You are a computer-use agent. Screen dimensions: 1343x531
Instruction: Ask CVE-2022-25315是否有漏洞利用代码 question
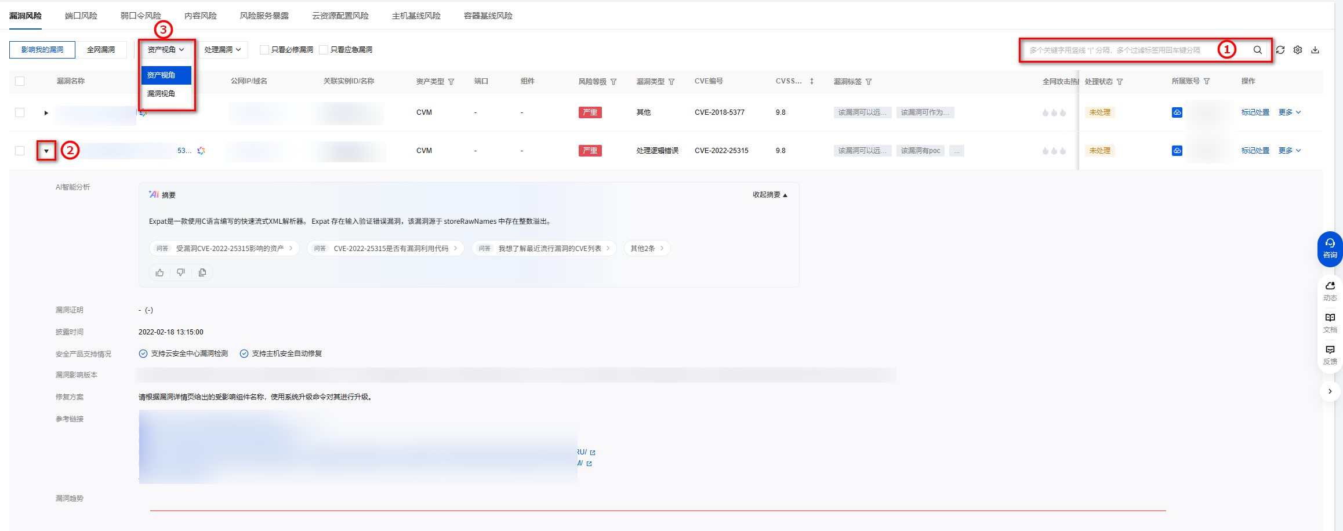(x=386, y=249)
